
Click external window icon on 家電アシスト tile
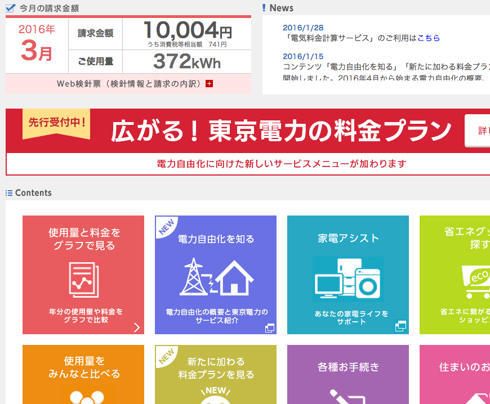click(400, 326)
